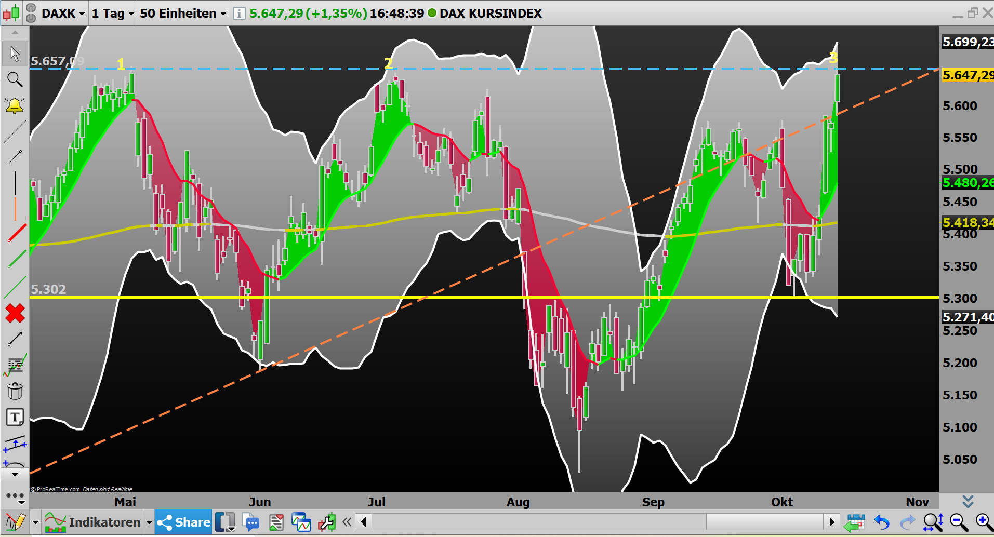
Task: Undo the last chart action
Action: tap(882, 522)
